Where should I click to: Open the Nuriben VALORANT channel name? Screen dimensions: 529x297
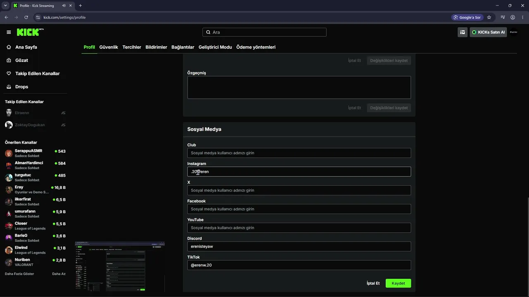[x=22, y=260]
